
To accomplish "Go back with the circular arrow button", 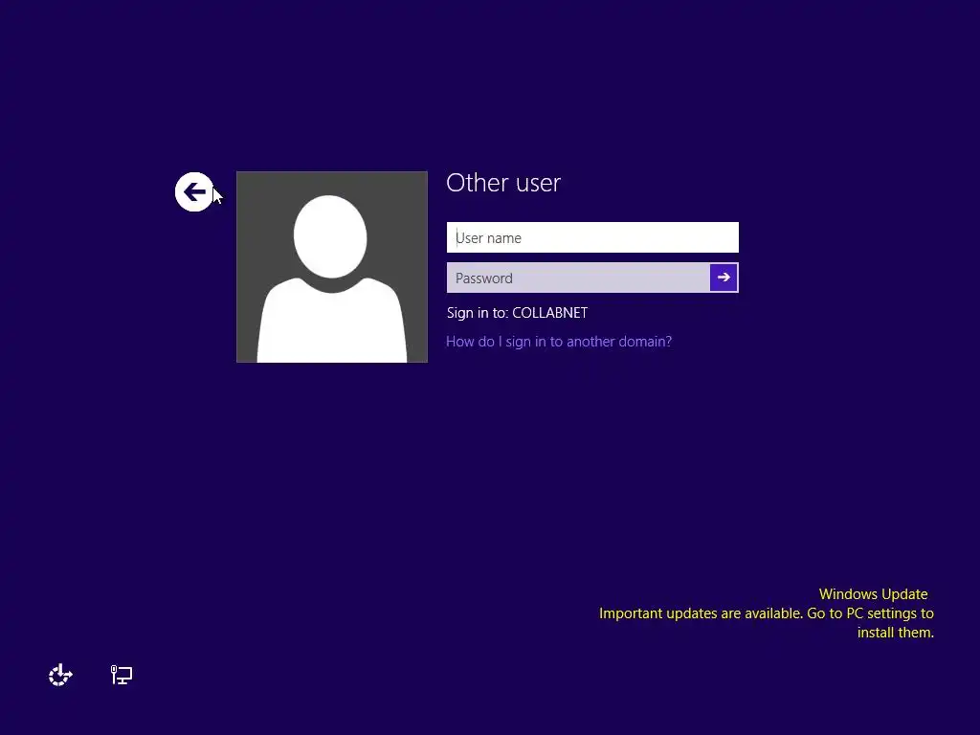I will (x=193, y=191).
